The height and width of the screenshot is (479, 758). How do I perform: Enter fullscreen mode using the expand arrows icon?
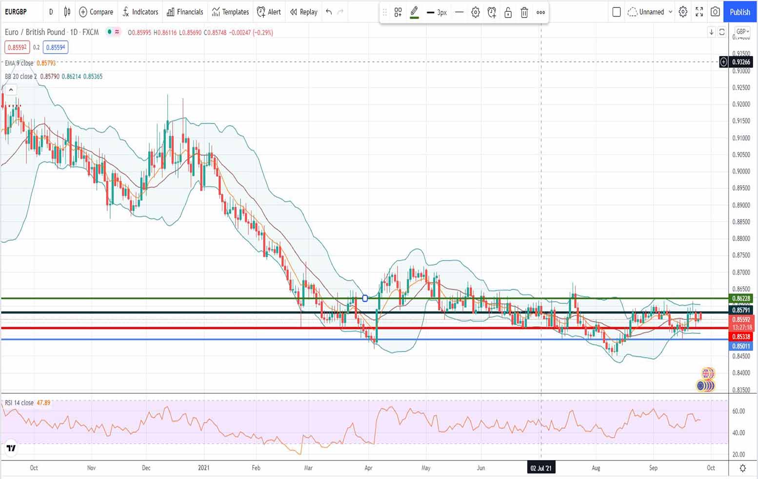click(x=699, y=12)
